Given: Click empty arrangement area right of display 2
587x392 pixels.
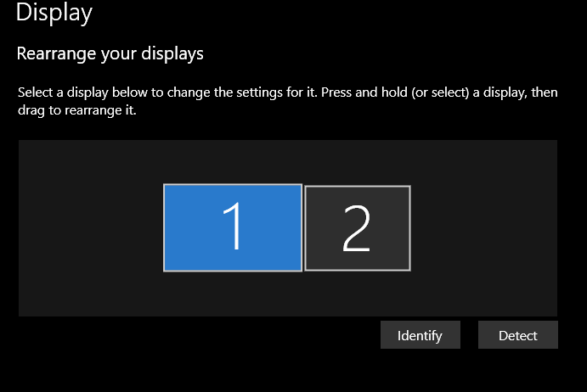Looking at the screenshot, I should pos(484,229).
